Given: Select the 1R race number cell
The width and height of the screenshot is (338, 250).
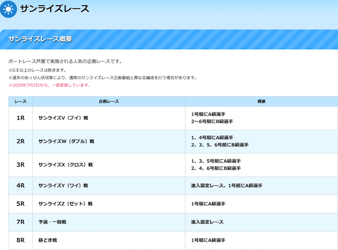Looking at the screenshot, I should (x=21, y=118).
